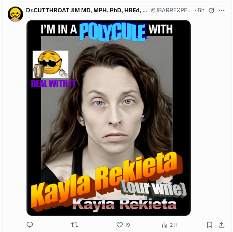Click the 19 likes count
This screenshot has width=233, height=232.
[x=127, y=225]
